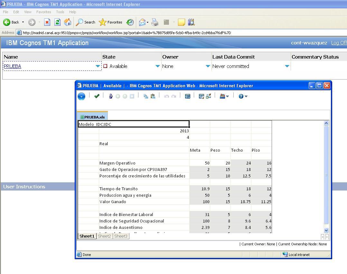
Task: Paste from clipboard in PRUEBA window
Action: coord(153,96)
